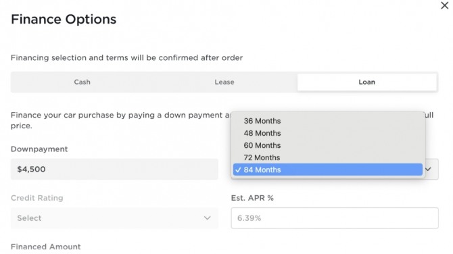
Task: Click the Finance Options heading
Action: [64, 20]
